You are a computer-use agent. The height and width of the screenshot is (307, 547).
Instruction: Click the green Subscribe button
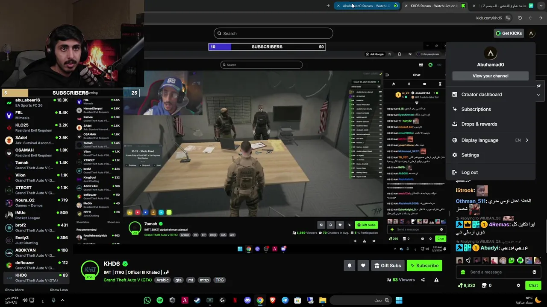point(424,266)
